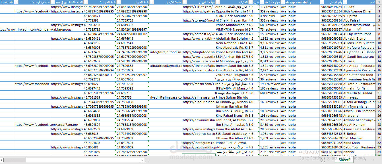382x164 pixels.
Task: Select the riyadh@almayass.com email cell
Action: click(x=166, y=97)
